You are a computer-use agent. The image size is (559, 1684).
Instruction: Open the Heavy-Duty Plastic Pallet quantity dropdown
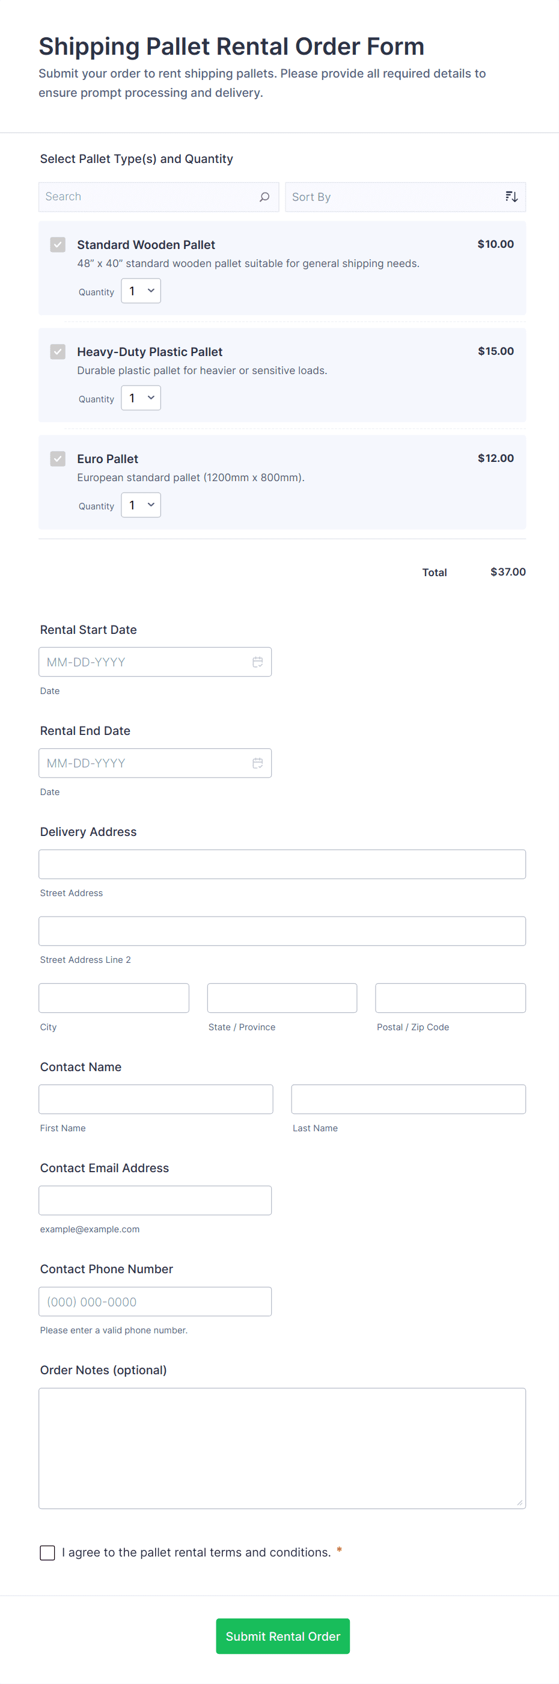[x=141, y=398]
